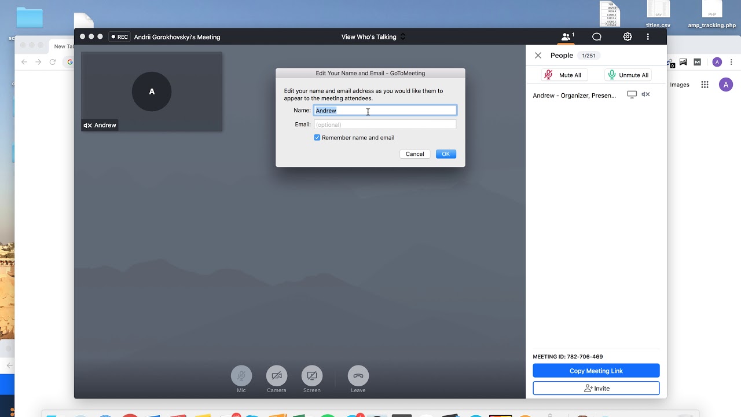The width and height of the screenshot is (741, 417).
Task: Click the muted Andrew name label on tile
Action: (100, 125)
